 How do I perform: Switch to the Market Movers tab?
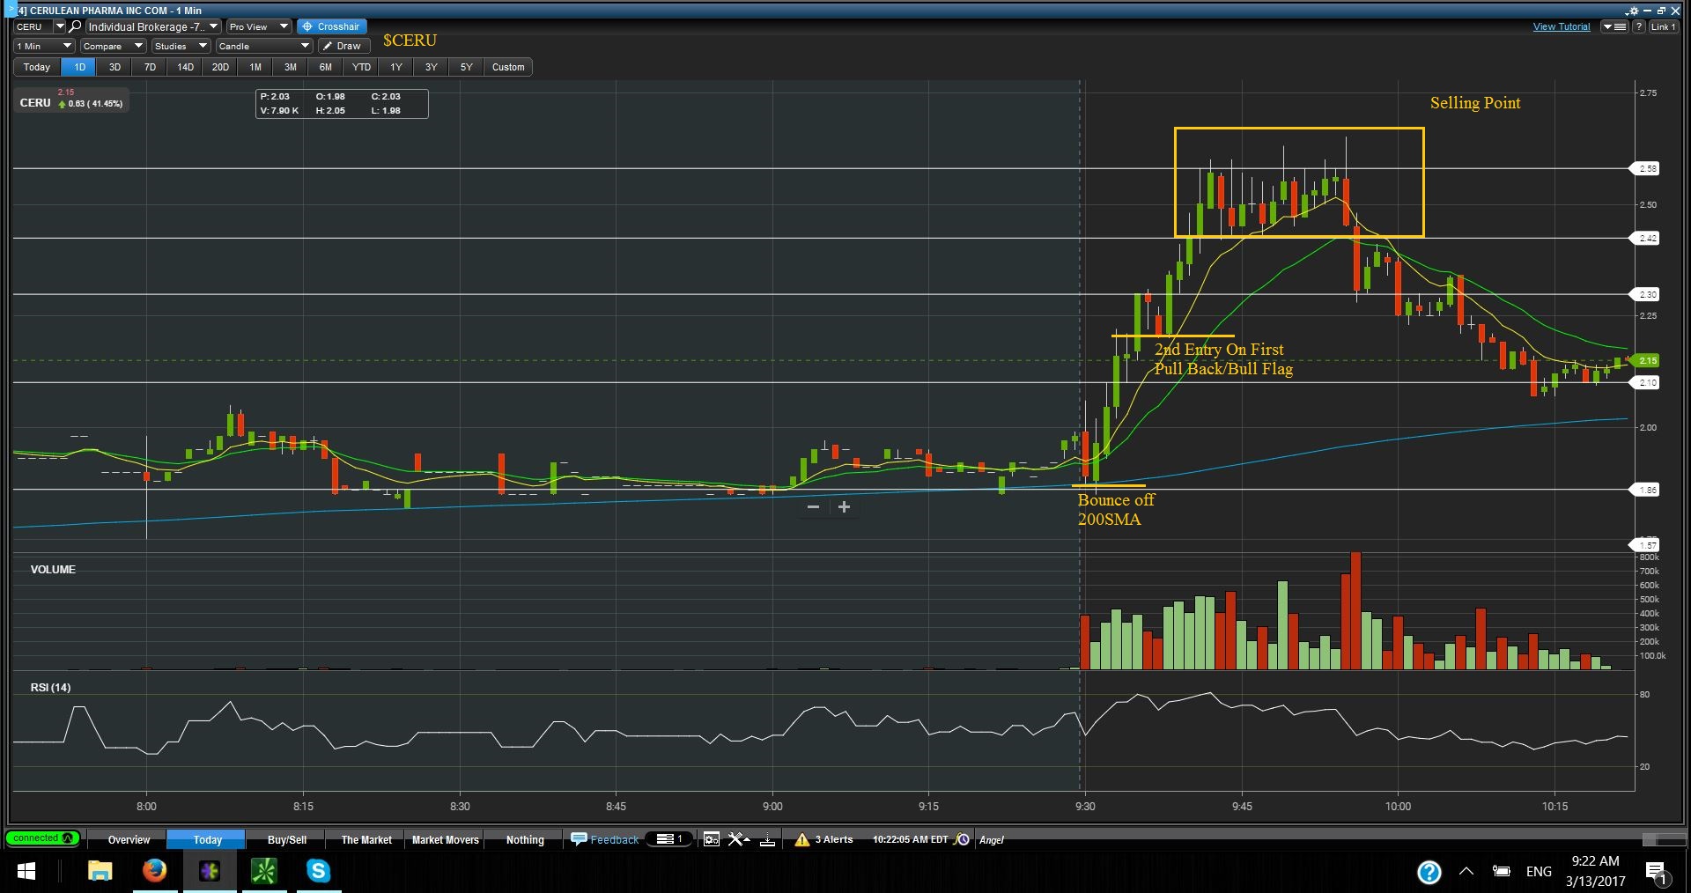[445, 839]
